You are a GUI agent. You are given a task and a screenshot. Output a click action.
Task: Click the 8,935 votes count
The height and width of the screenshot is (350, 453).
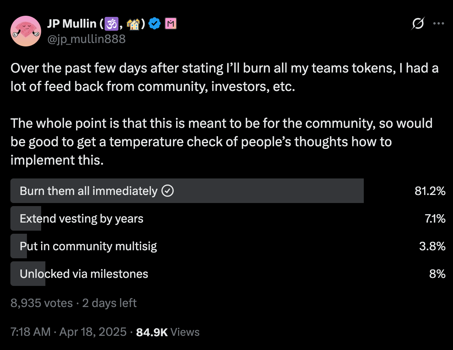pyautogui.click(x=42, y=303)
